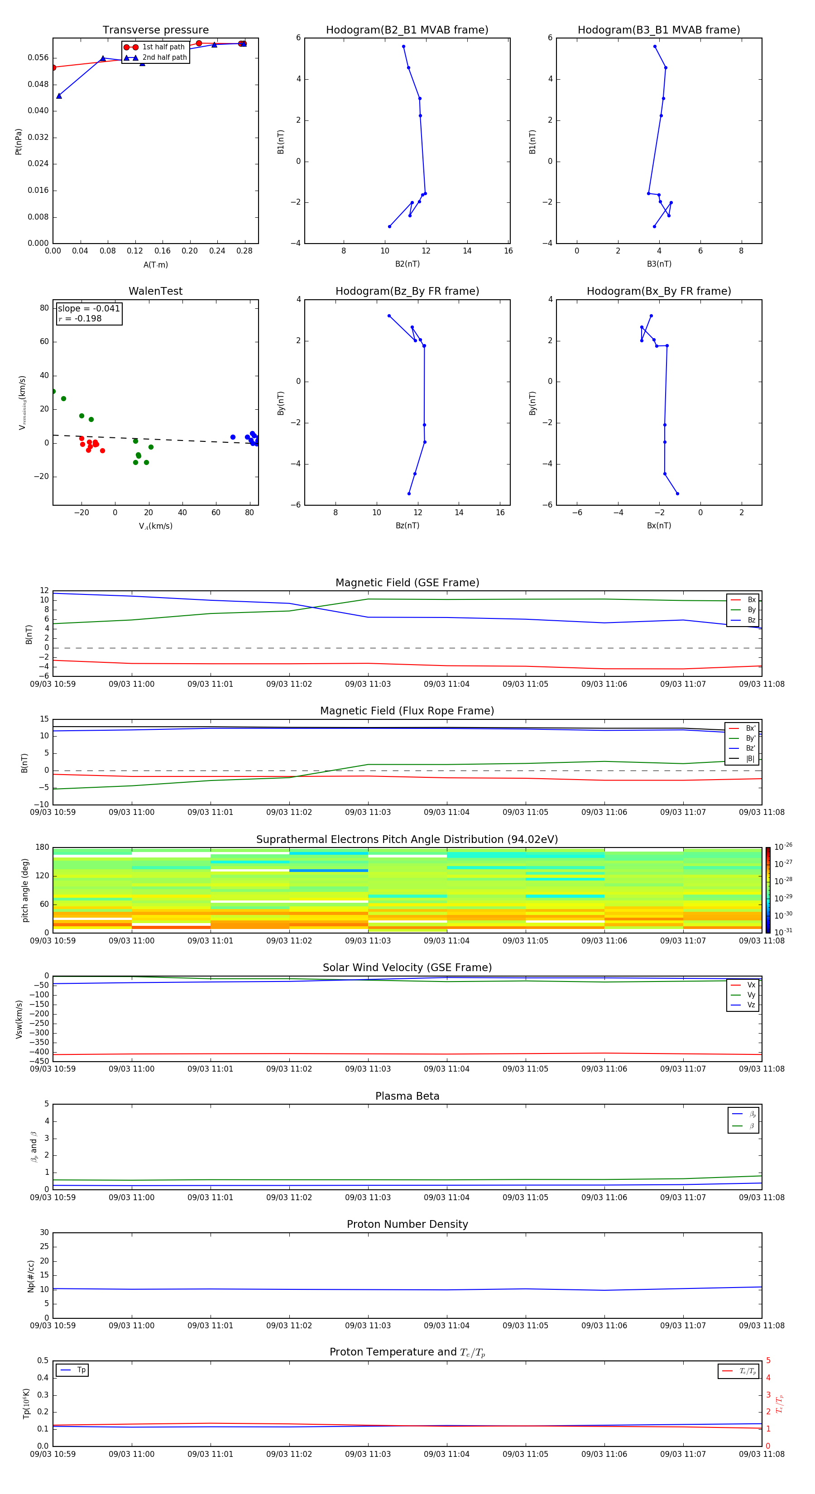Click the 'WalenTest' plot title

[x=155, y=291]
